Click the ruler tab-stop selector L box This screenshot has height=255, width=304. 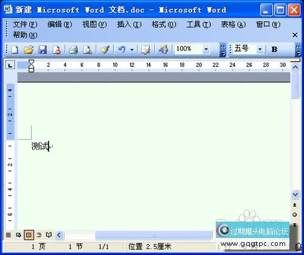10,65
